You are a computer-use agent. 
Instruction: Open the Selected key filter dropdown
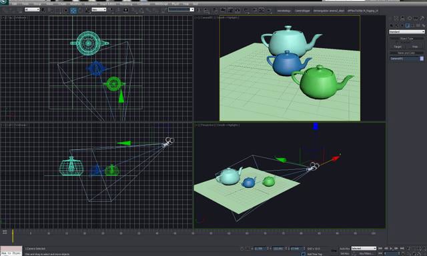pos(364,249)
